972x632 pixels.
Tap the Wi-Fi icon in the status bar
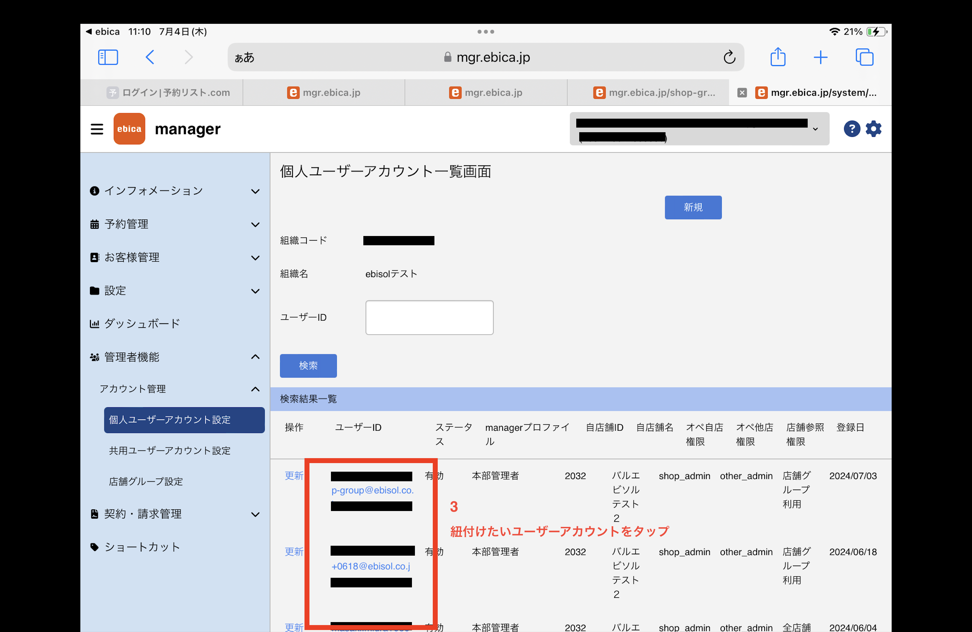[834, 31]
